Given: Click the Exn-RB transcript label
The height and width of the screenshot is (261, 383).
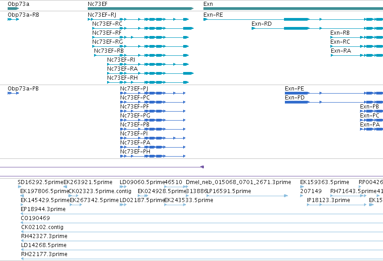Looking at the screenshot, I should 340,33.
